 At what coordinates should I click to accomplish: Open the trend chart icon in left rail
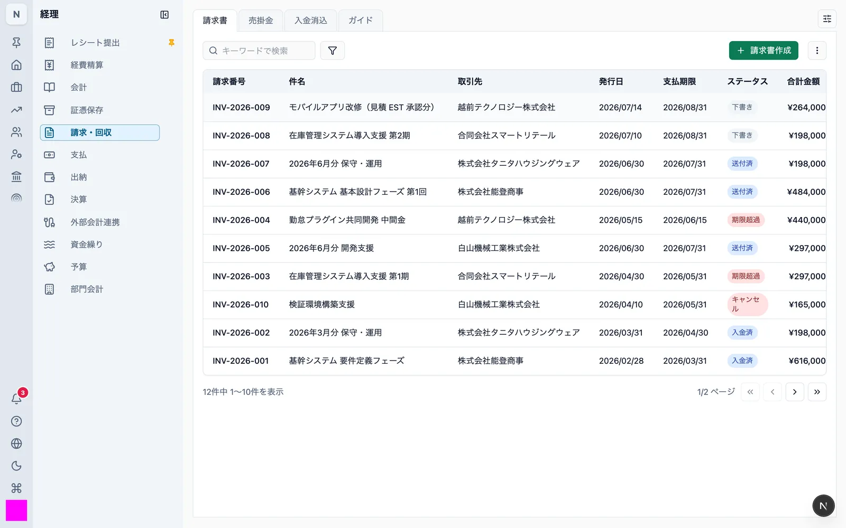[16, 110]
